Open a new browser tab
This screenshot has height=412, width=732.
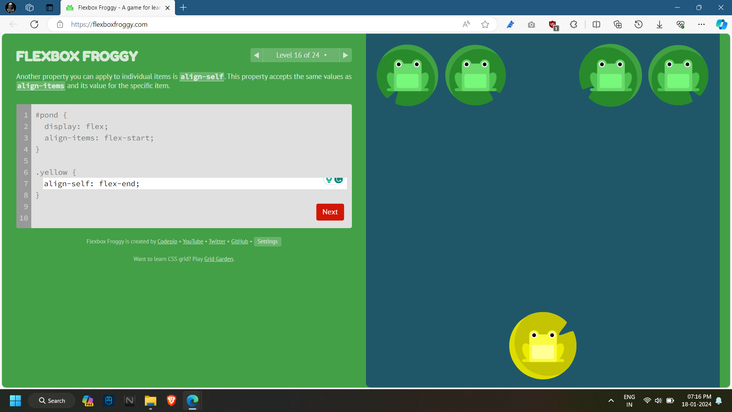[x=183, y=8]
